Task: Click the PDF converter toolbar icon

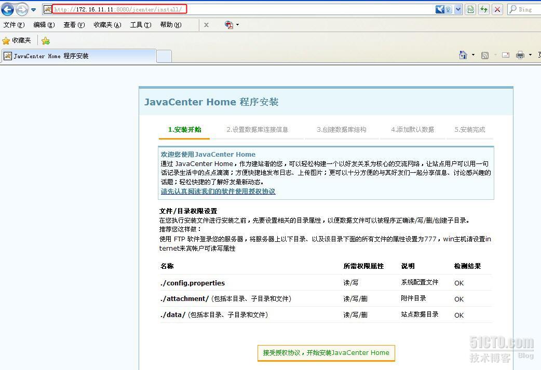Action: 229,25
